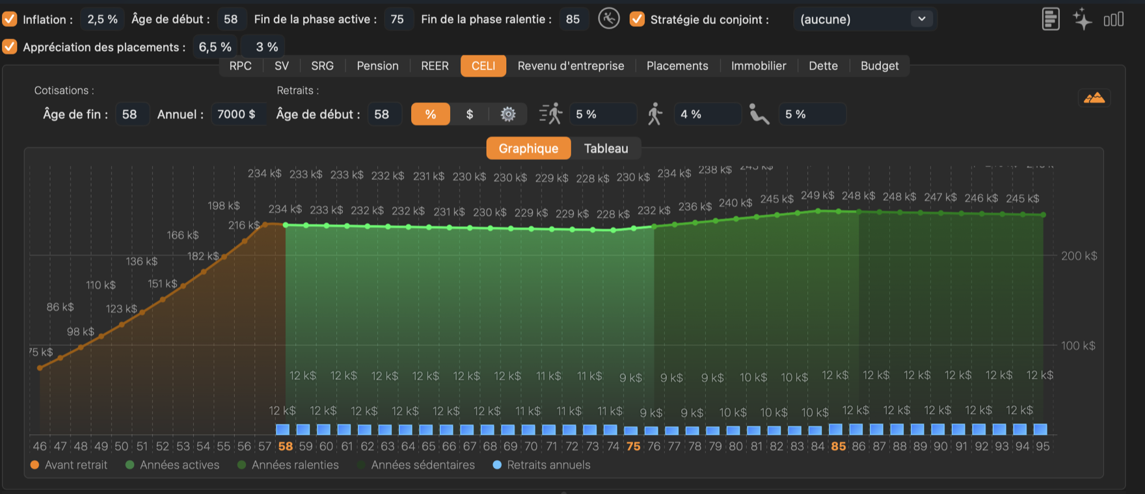This screenshot has width=1145, height=494.
Task: Select the SRG tab
Action: coord(323,66)
